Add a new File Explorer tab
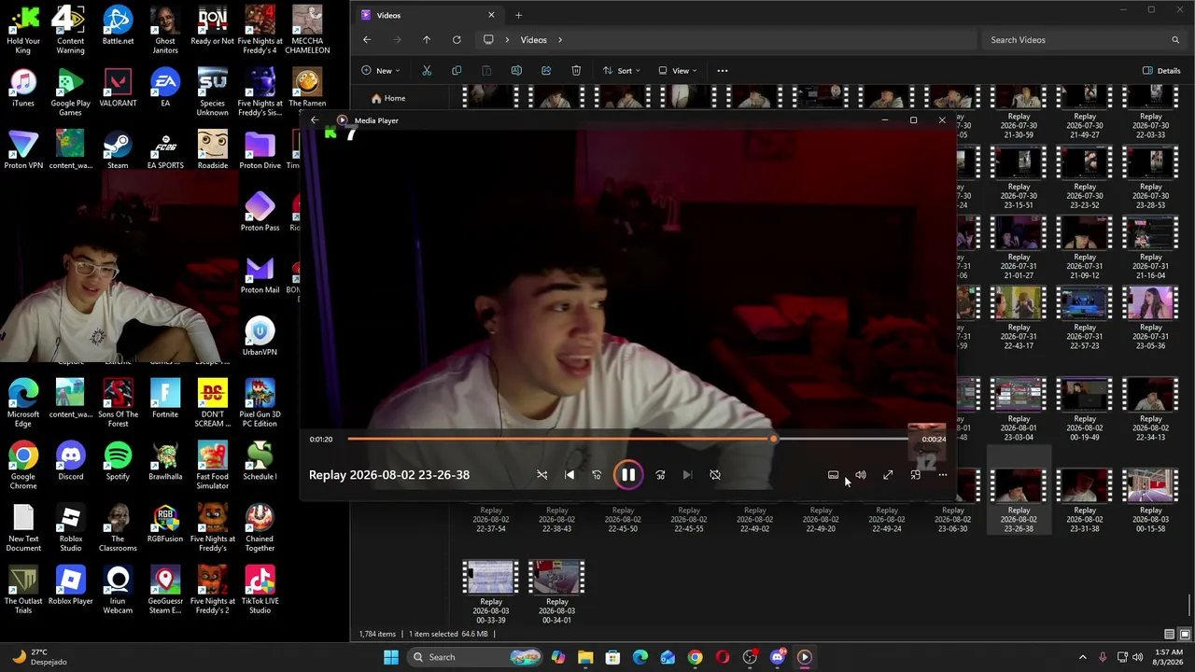Screen dimensions: 1195x672 pos(518,15)
